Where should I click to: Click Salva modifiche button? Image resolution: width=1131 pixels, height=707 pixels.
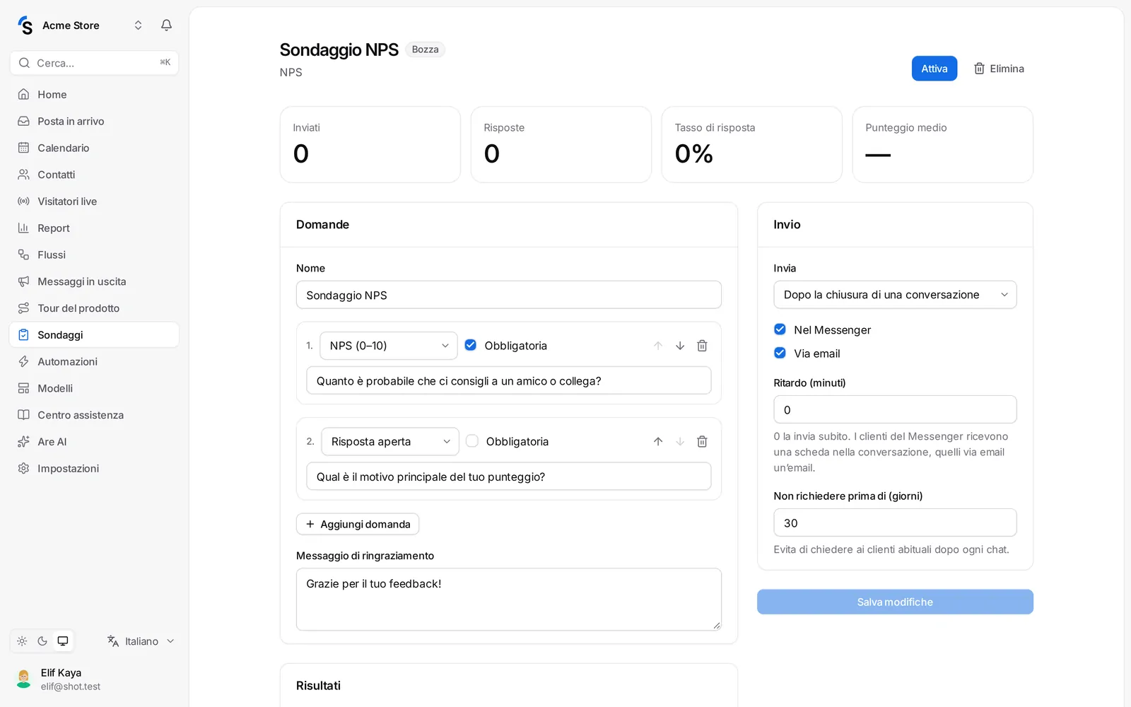[895, 602]
